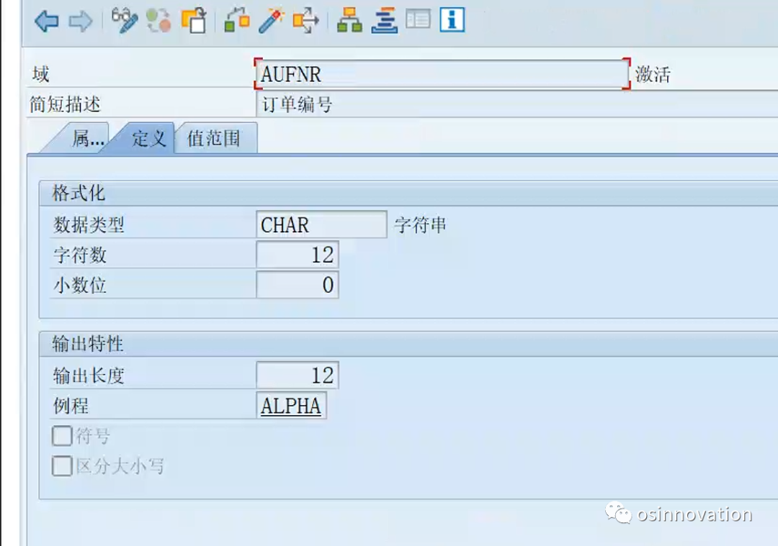Display the object hierarchy icon
The width and height of the screenshot is (778, 546).
[349, 21]
